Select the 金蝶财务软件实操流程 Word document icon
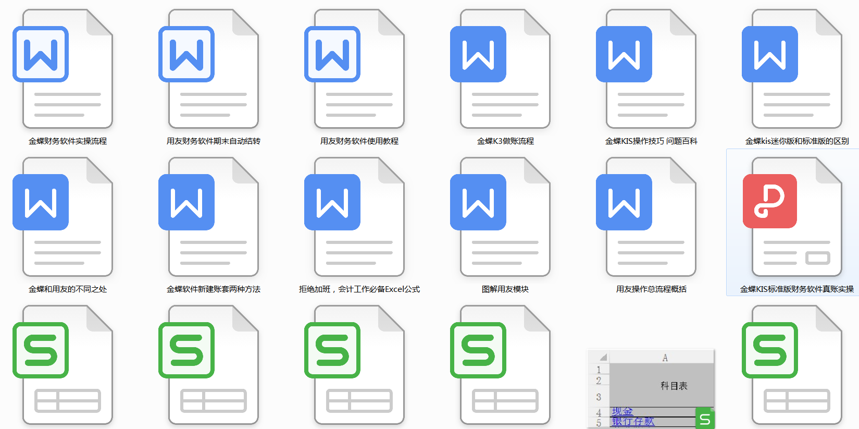 pos(63,69)
